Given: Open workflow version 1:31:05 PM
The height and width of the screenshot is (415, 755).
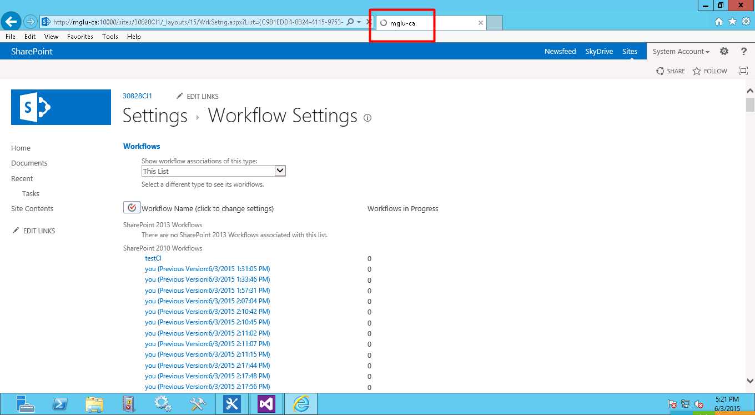Looking at the screenshot, I should click(x=208, y=269).
